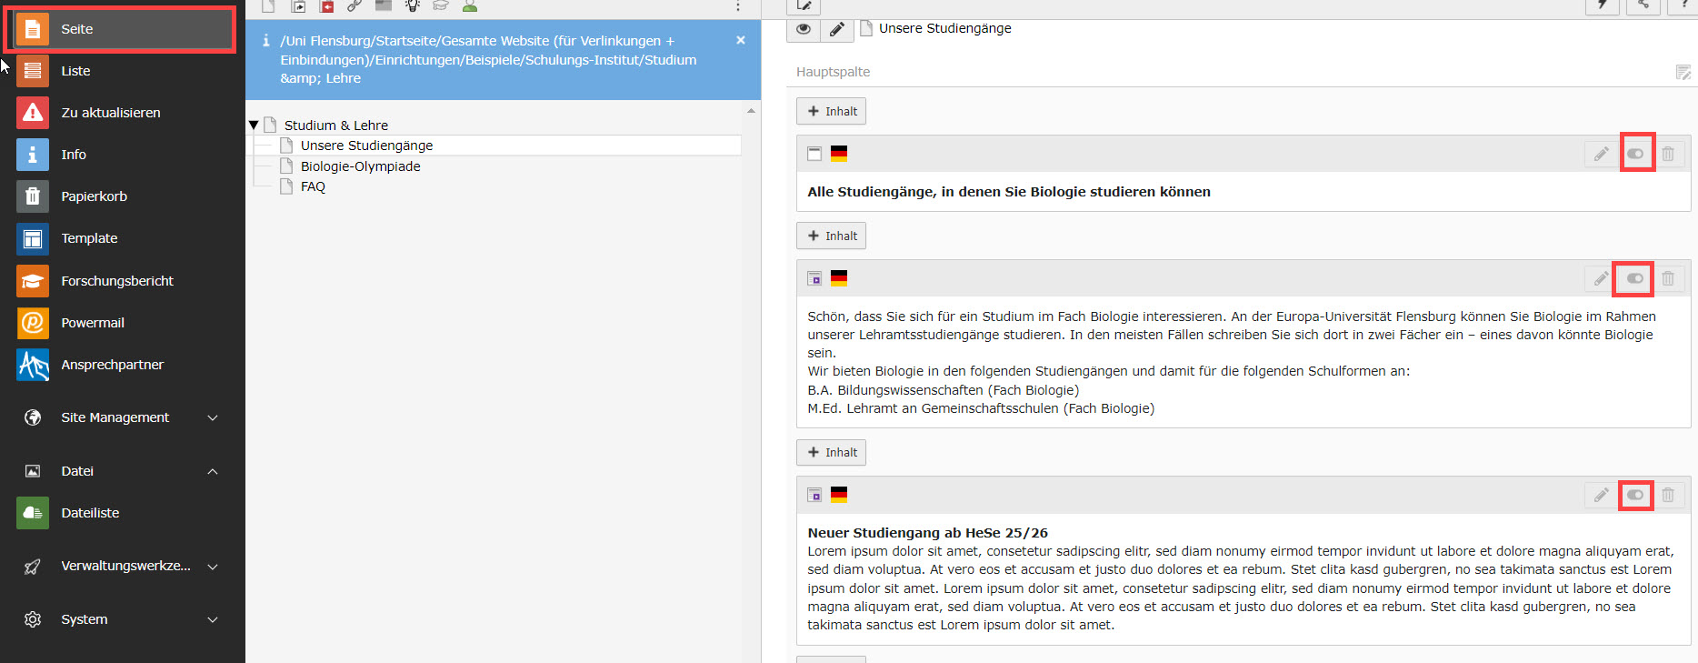
Task: Click the Zu aktualisieren warning icon
Action: tap(33, 113)
